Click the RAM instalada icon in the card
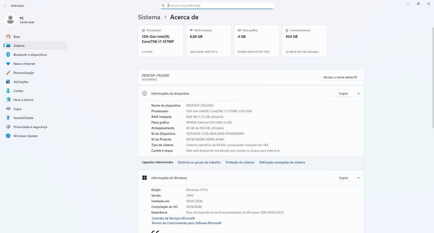 (191, 30)
